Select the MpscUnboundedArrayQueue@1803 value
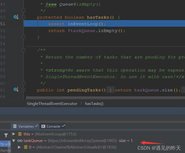The image size is (185, 153). coord(82,141)
